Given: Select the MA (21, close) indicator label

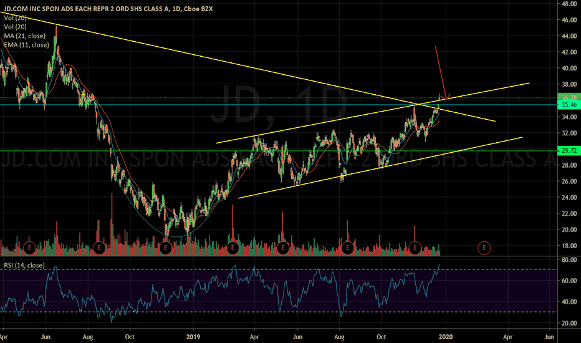Looking at the screenshot, I should (24, 36).
